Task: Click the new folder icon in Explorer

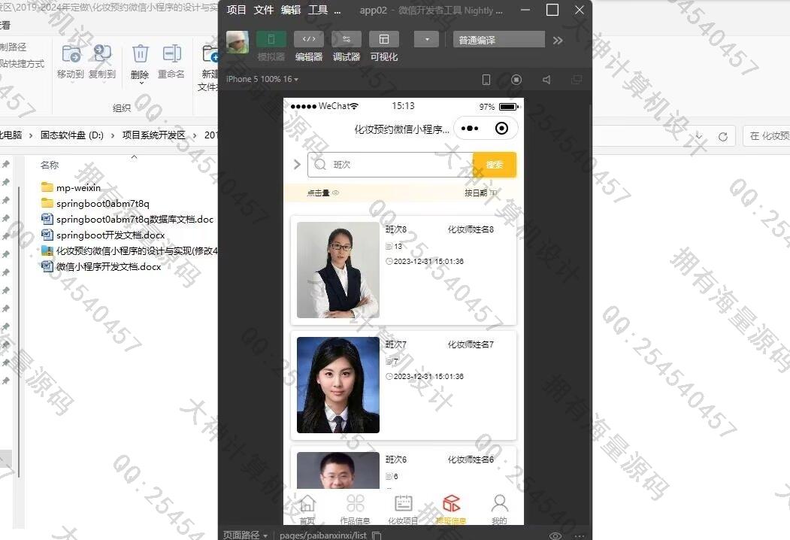Action: click(x=210, y=54)
